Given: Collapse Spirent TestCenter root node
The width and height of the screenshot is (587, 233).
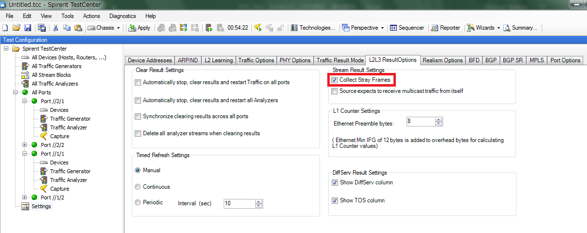Looking at the screenshot, I should (6, 49).
